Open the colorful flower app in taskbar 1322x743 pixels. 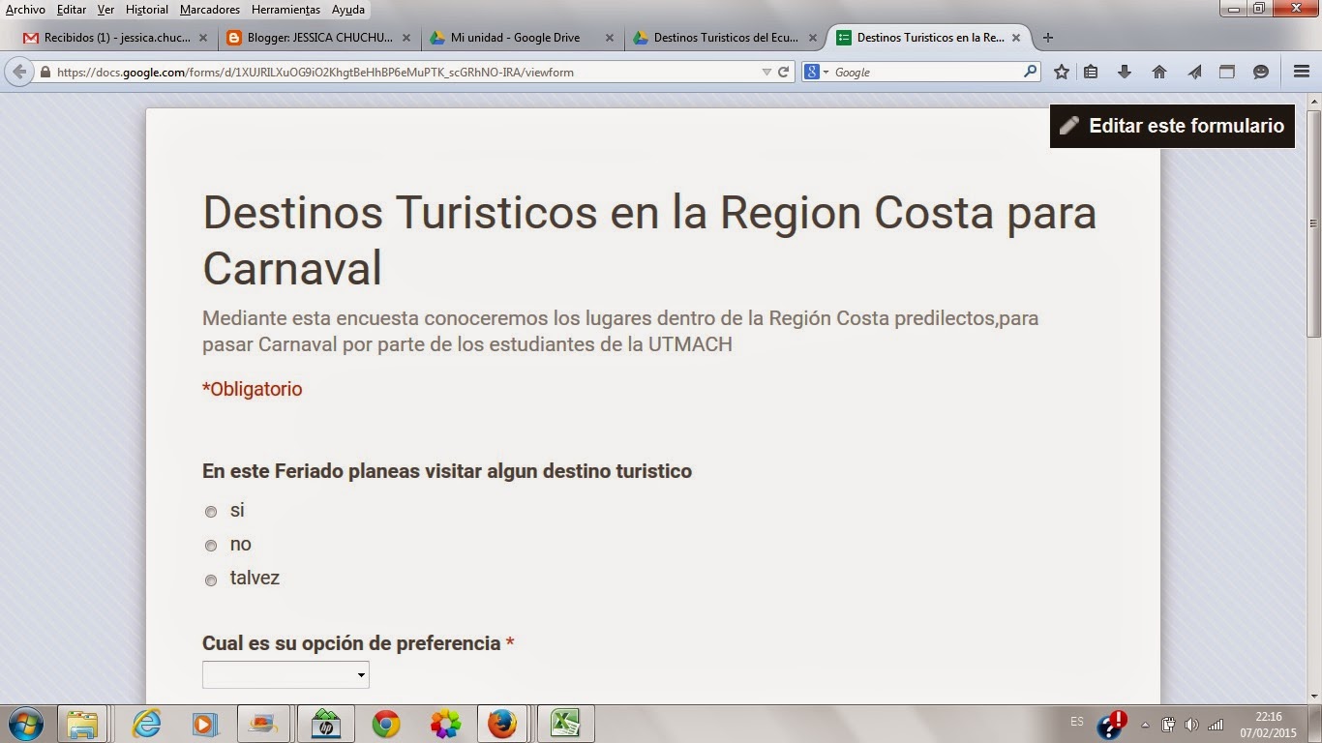click(445, 724)
